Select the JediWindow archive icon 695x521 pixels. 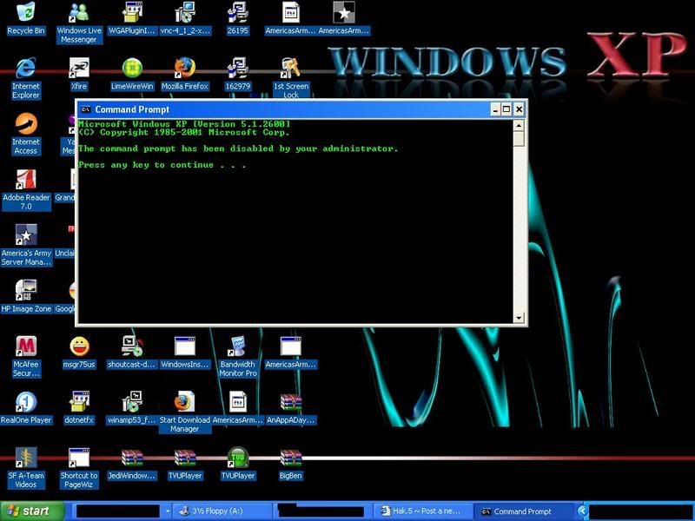[x=132, y=464]
